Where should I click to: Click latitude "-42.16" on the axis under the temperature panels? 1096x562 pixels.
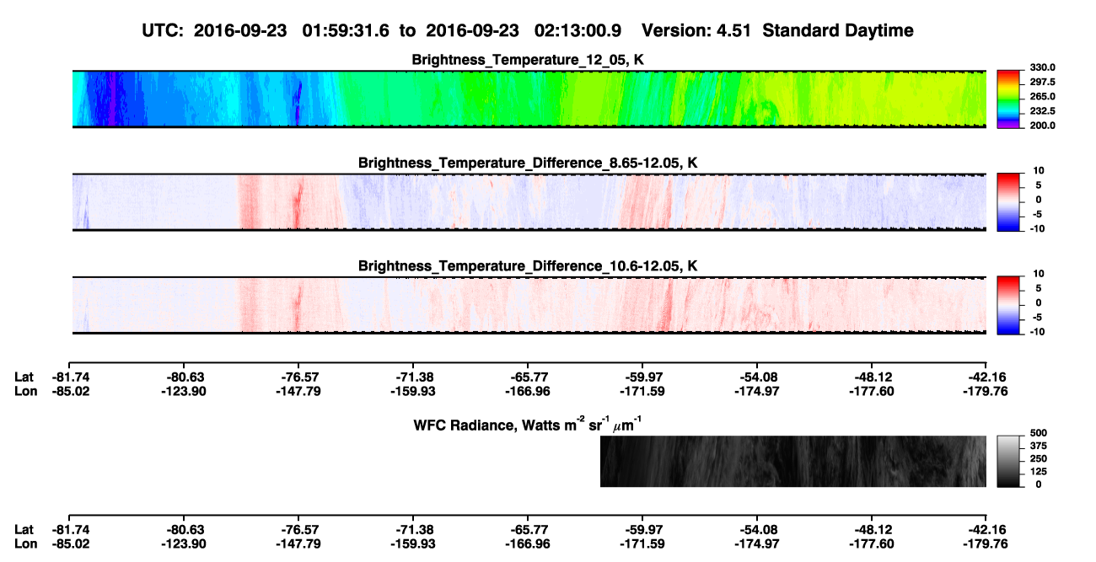point(986,377)
